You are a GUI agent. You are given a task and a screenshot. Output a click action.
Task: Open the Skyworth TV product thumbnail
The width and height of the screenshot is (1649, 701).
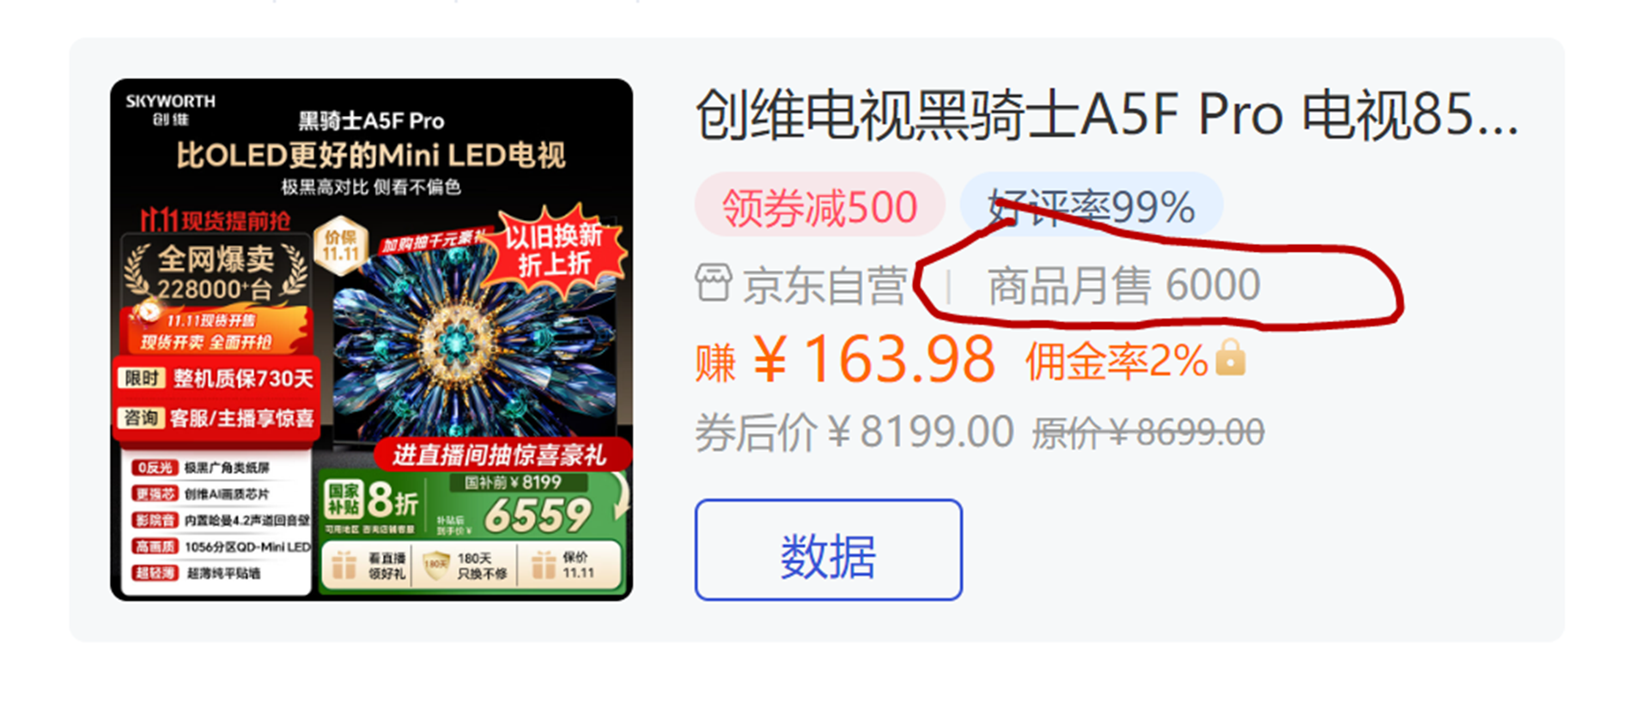pyautogui.click(x=372, y=339)
